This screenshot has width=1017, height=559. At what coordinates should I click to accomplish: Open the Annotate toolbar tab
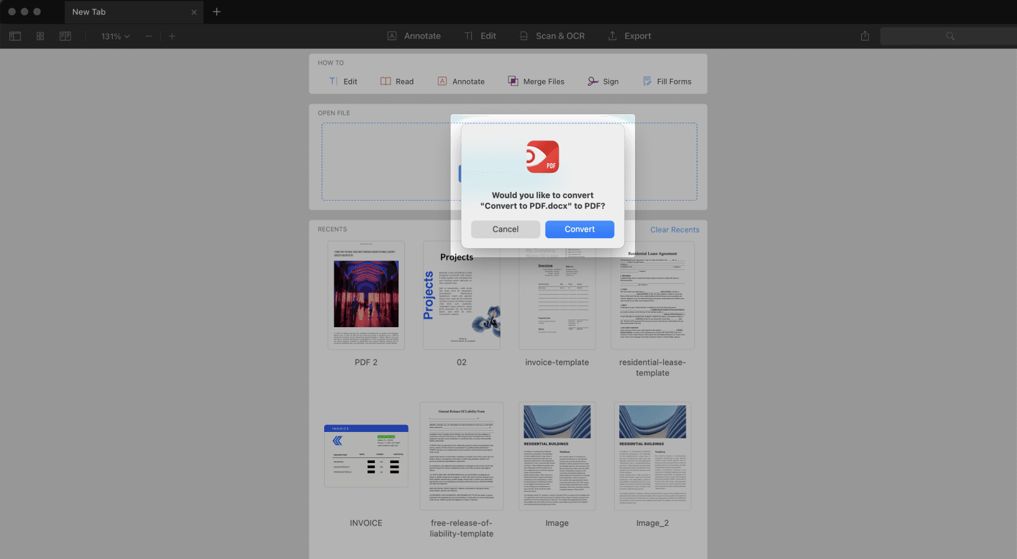[414, 36]
